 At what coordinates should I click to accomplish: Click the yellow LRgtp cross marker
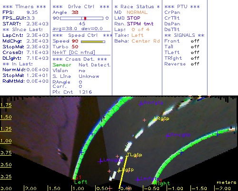coord(154,119)
